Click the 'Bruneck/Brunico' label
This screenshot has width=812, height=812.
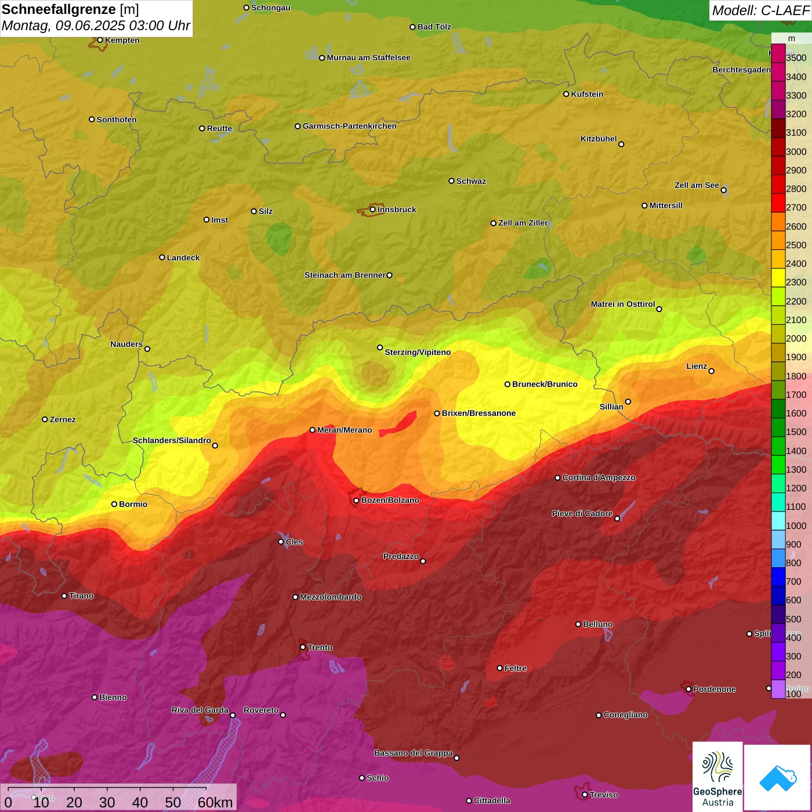click(x=545, y=384)
